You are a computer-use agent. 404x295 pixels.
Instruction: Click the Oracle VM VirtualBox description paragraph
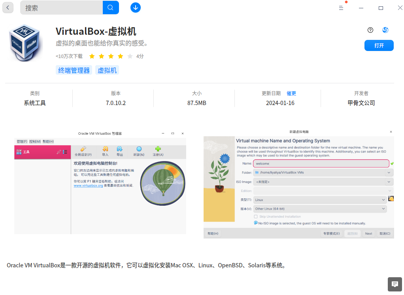tap(147, 265)
